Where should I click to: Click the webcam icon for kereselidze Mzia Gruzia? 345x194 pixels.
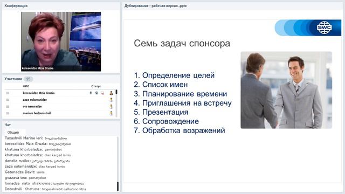point(96,93)
